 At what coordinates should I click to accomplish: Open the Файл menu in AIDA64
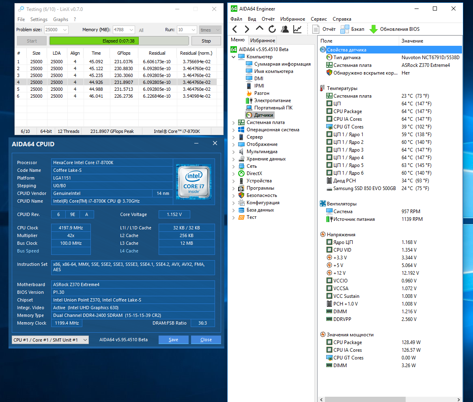coord(236,19)
